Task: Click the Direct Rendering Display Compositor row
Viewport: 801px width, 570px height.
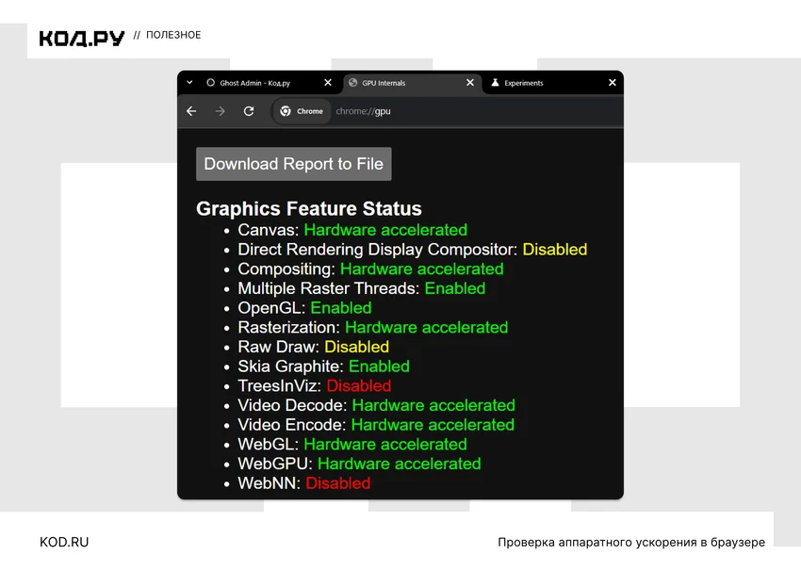Action: click(x=412, y=250)
